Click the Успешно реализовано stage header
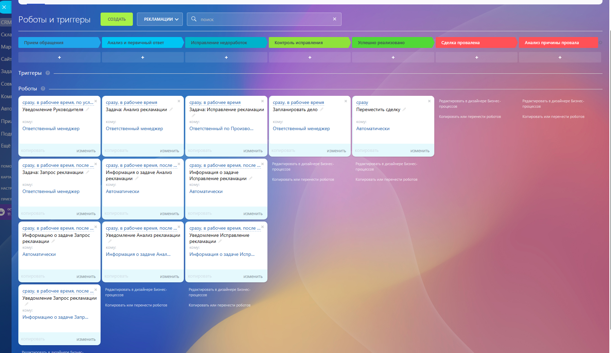The image size is (611, 353). [x=393, y=42]
